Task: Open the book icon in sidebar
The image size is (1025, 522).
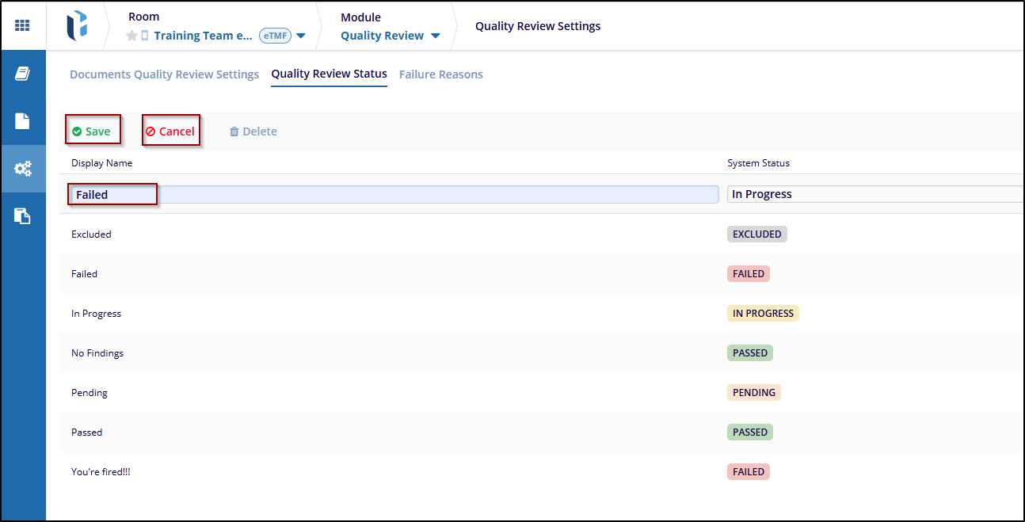Action: point(22,74)
